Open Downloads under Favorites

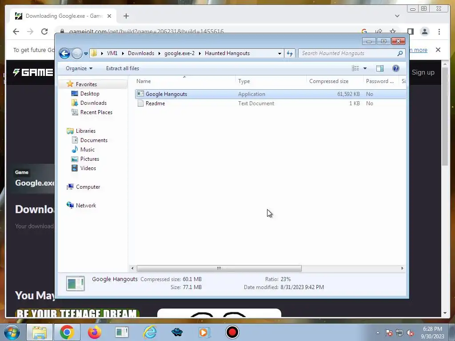93,103
